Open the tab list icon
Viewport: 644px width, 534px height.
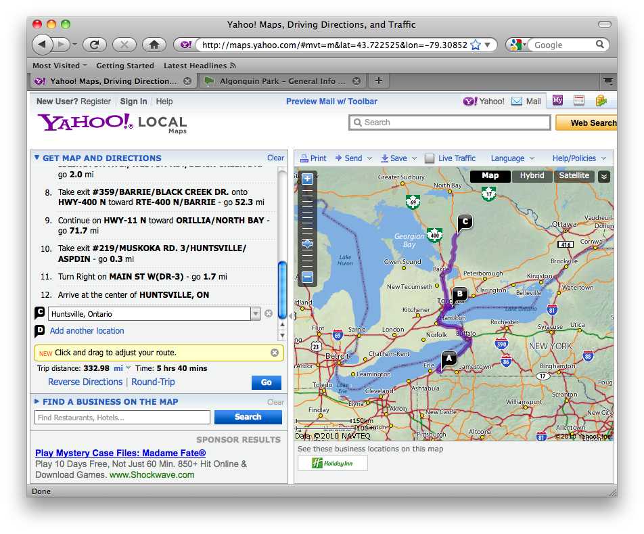tap(608, 81)
